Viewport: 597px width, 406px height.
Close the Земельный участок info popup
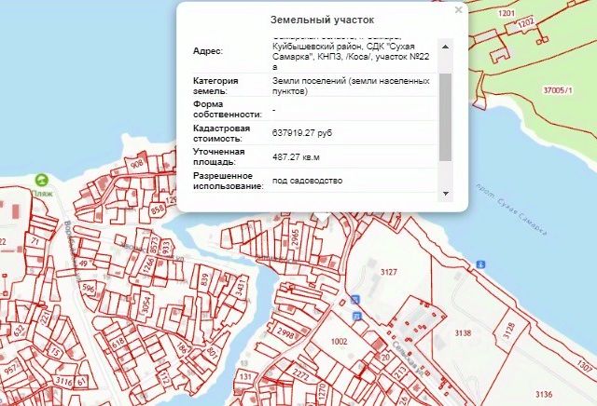tap(457, 10)
